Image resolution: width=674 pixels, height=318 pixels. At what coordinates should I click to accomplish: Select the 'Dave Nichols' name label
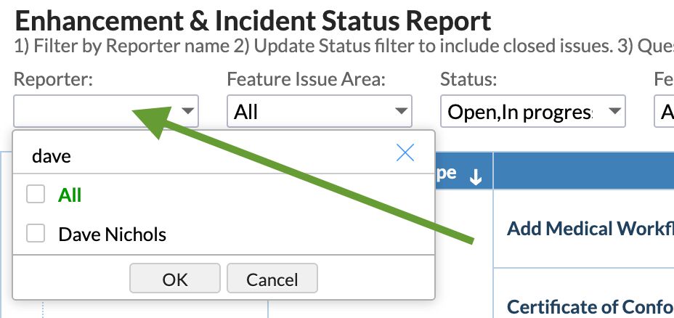pos(112,235)
